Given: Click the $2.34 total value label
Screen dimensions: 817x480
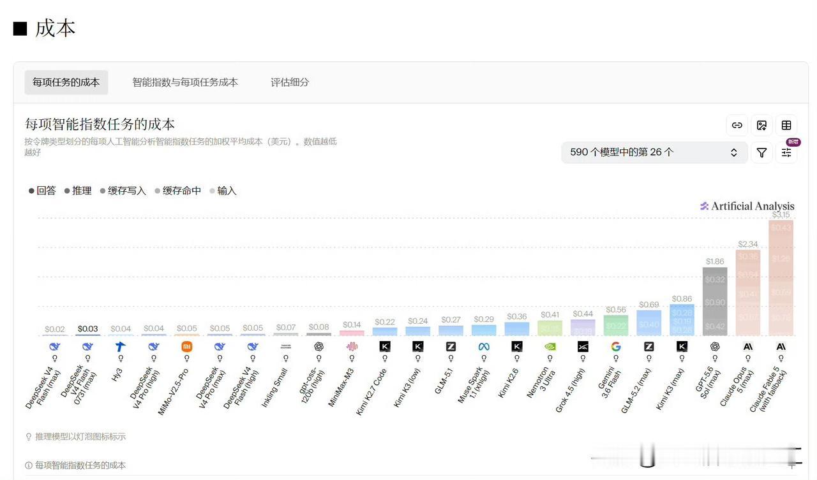Looking at the screenshot, I should (x=748, y=244).
